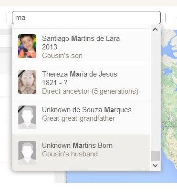Click the "1821 - ?" lifespan text

point(55,83)
